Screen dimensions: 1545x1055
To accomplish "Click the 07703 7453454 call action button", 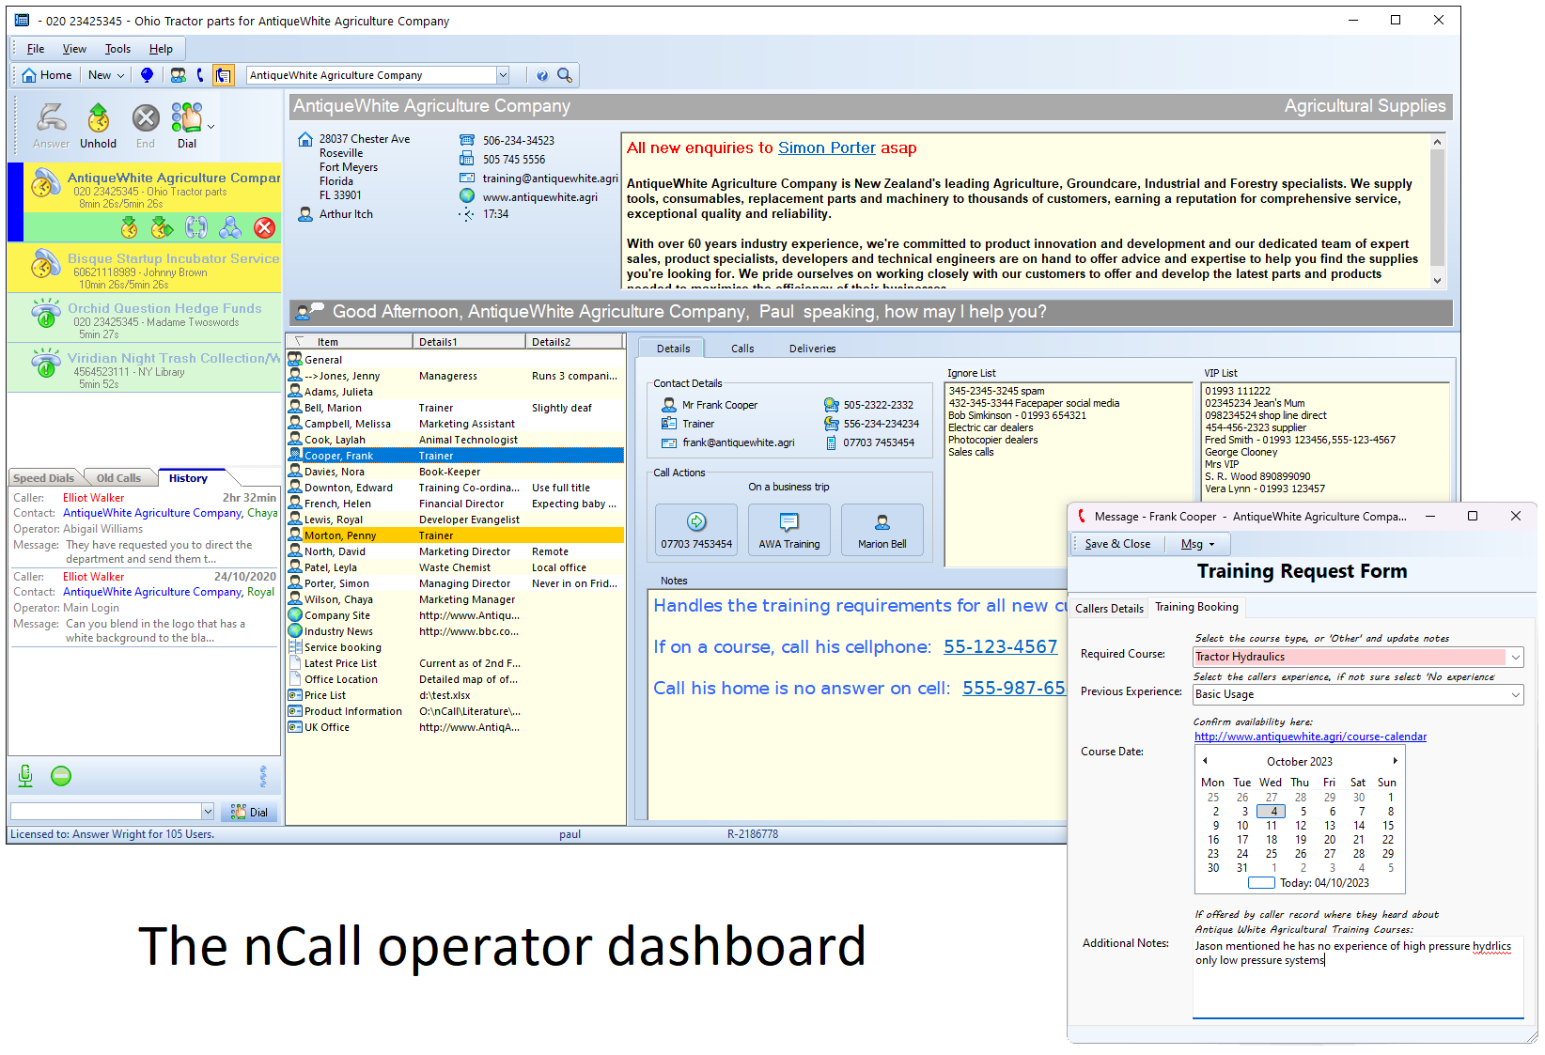I will tap(696, 530).
